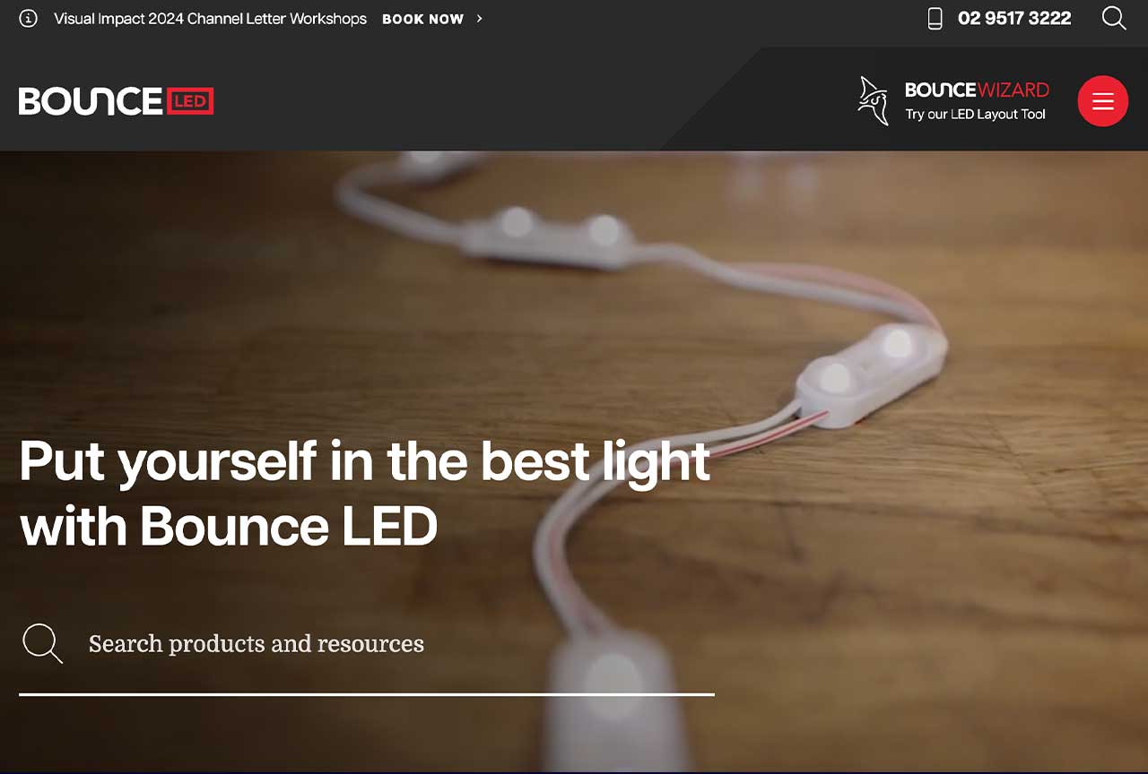
Task: Open search via top-right magnifier icon
Action: point(1114,18)
